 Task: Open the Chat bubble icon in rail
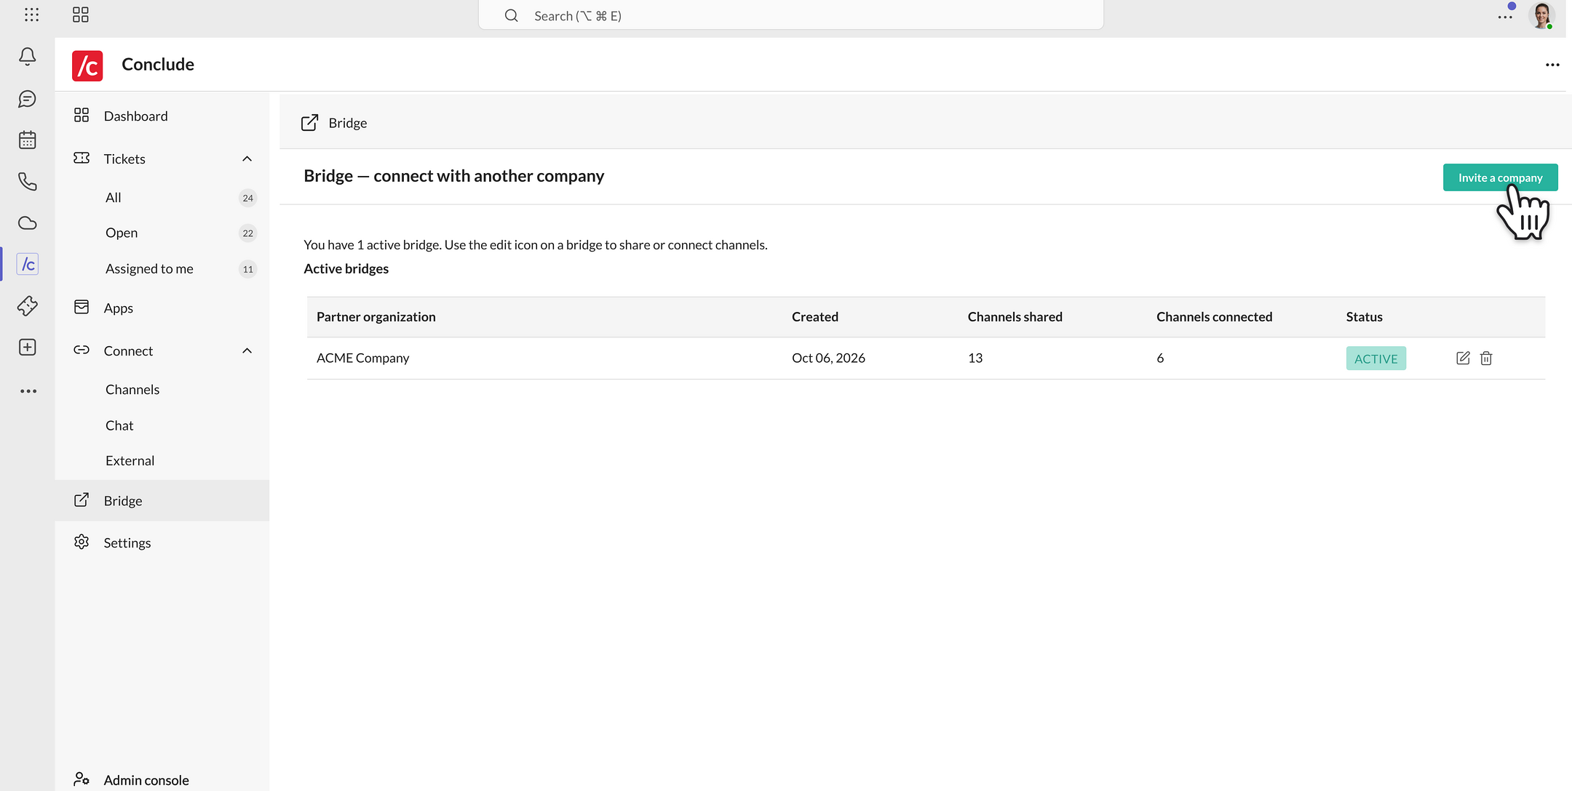[28, 99]
